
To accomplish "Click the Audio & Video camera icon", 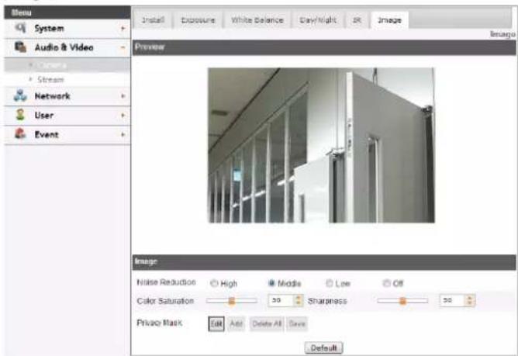I will pos(20,47).
